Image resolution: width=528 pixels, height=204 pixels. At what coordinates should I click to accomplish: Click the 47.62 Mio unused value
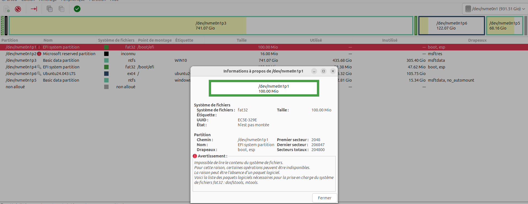click(417, 67)
